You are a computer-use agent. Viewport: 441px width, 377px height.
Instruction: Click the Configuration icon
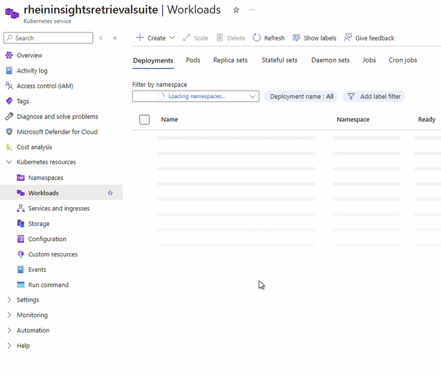tap(21, 239)
